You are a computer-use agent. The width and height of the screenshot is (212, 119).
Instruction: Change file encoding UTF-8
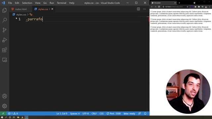[x=85, y=113]
